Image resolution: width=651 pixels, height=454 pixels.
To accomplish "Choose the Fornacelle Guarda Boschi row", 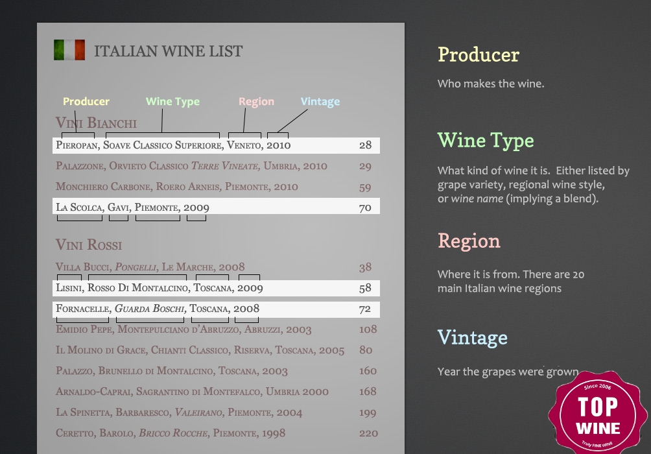I will pyautogui.click(x=216, y=309).
